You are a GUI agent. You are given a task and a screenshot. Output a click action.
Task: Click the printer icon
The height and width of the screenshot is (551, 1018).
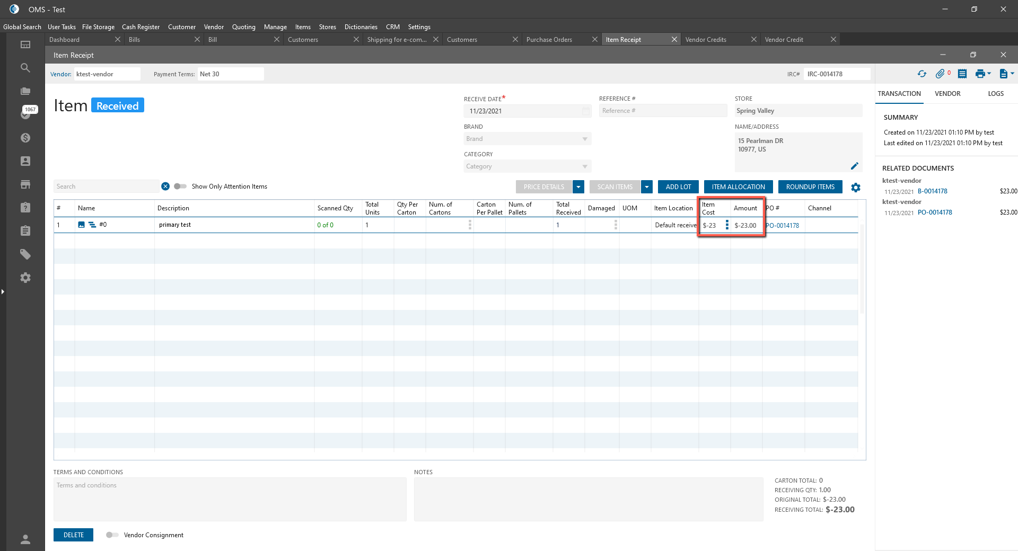pos(980,74)
